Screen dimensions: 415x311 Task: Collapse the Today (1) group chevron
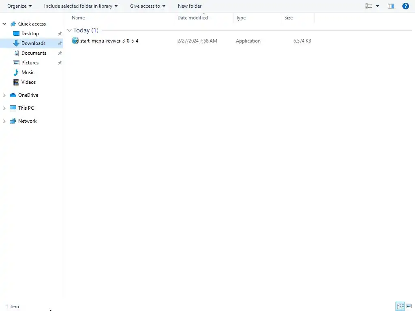click(x=69, y=30)
